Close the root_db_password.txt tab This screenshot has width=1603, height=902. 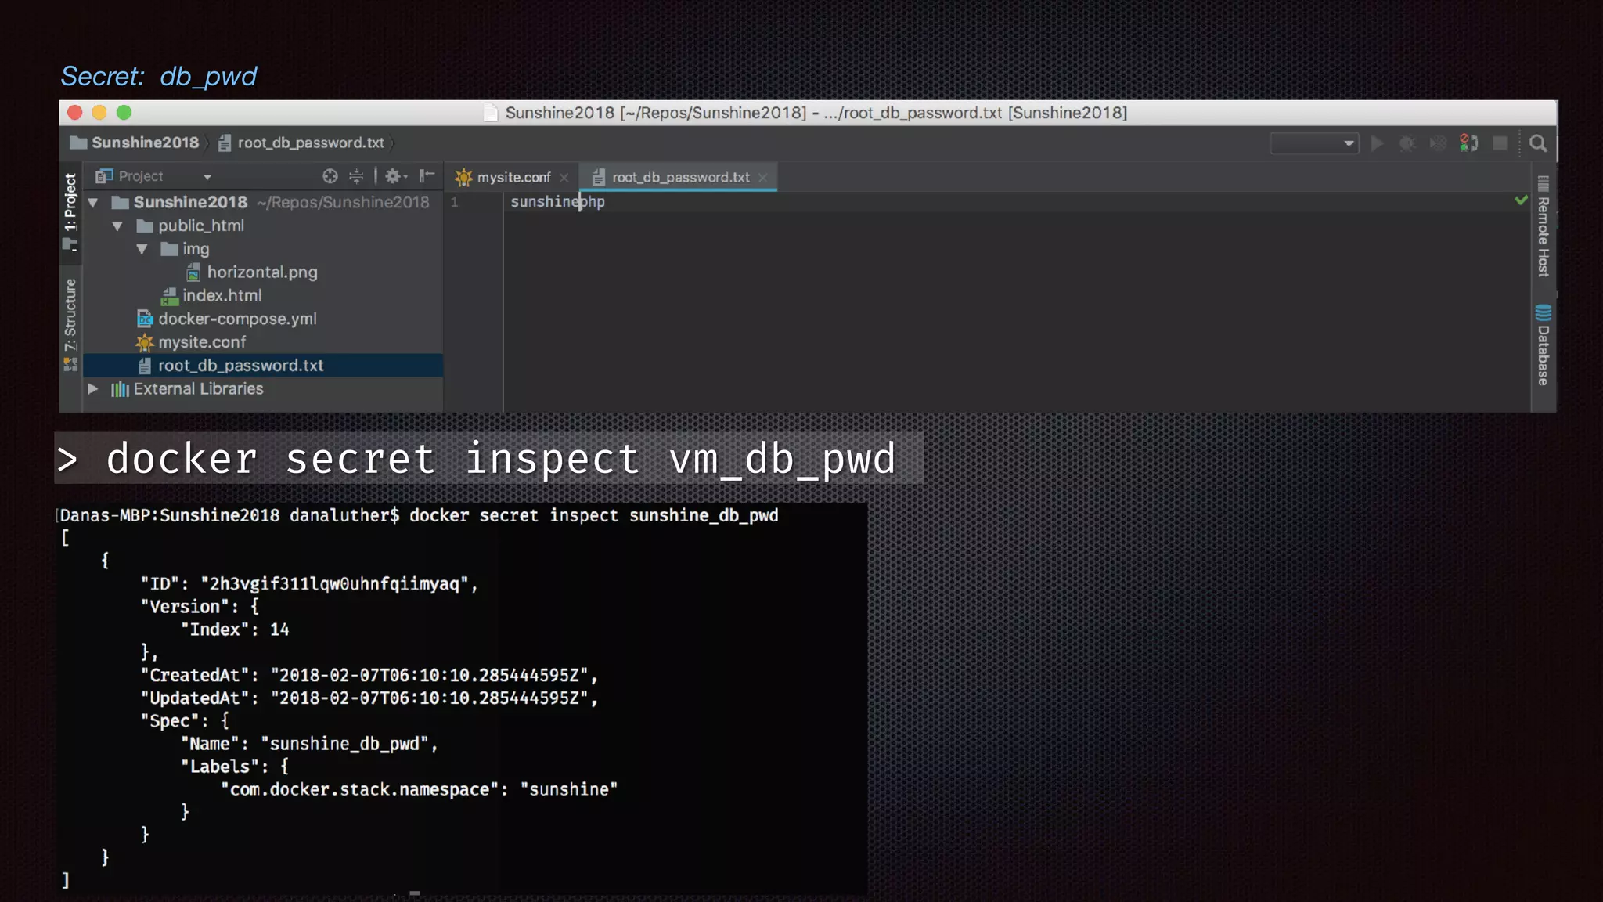(x=762, y=178)
